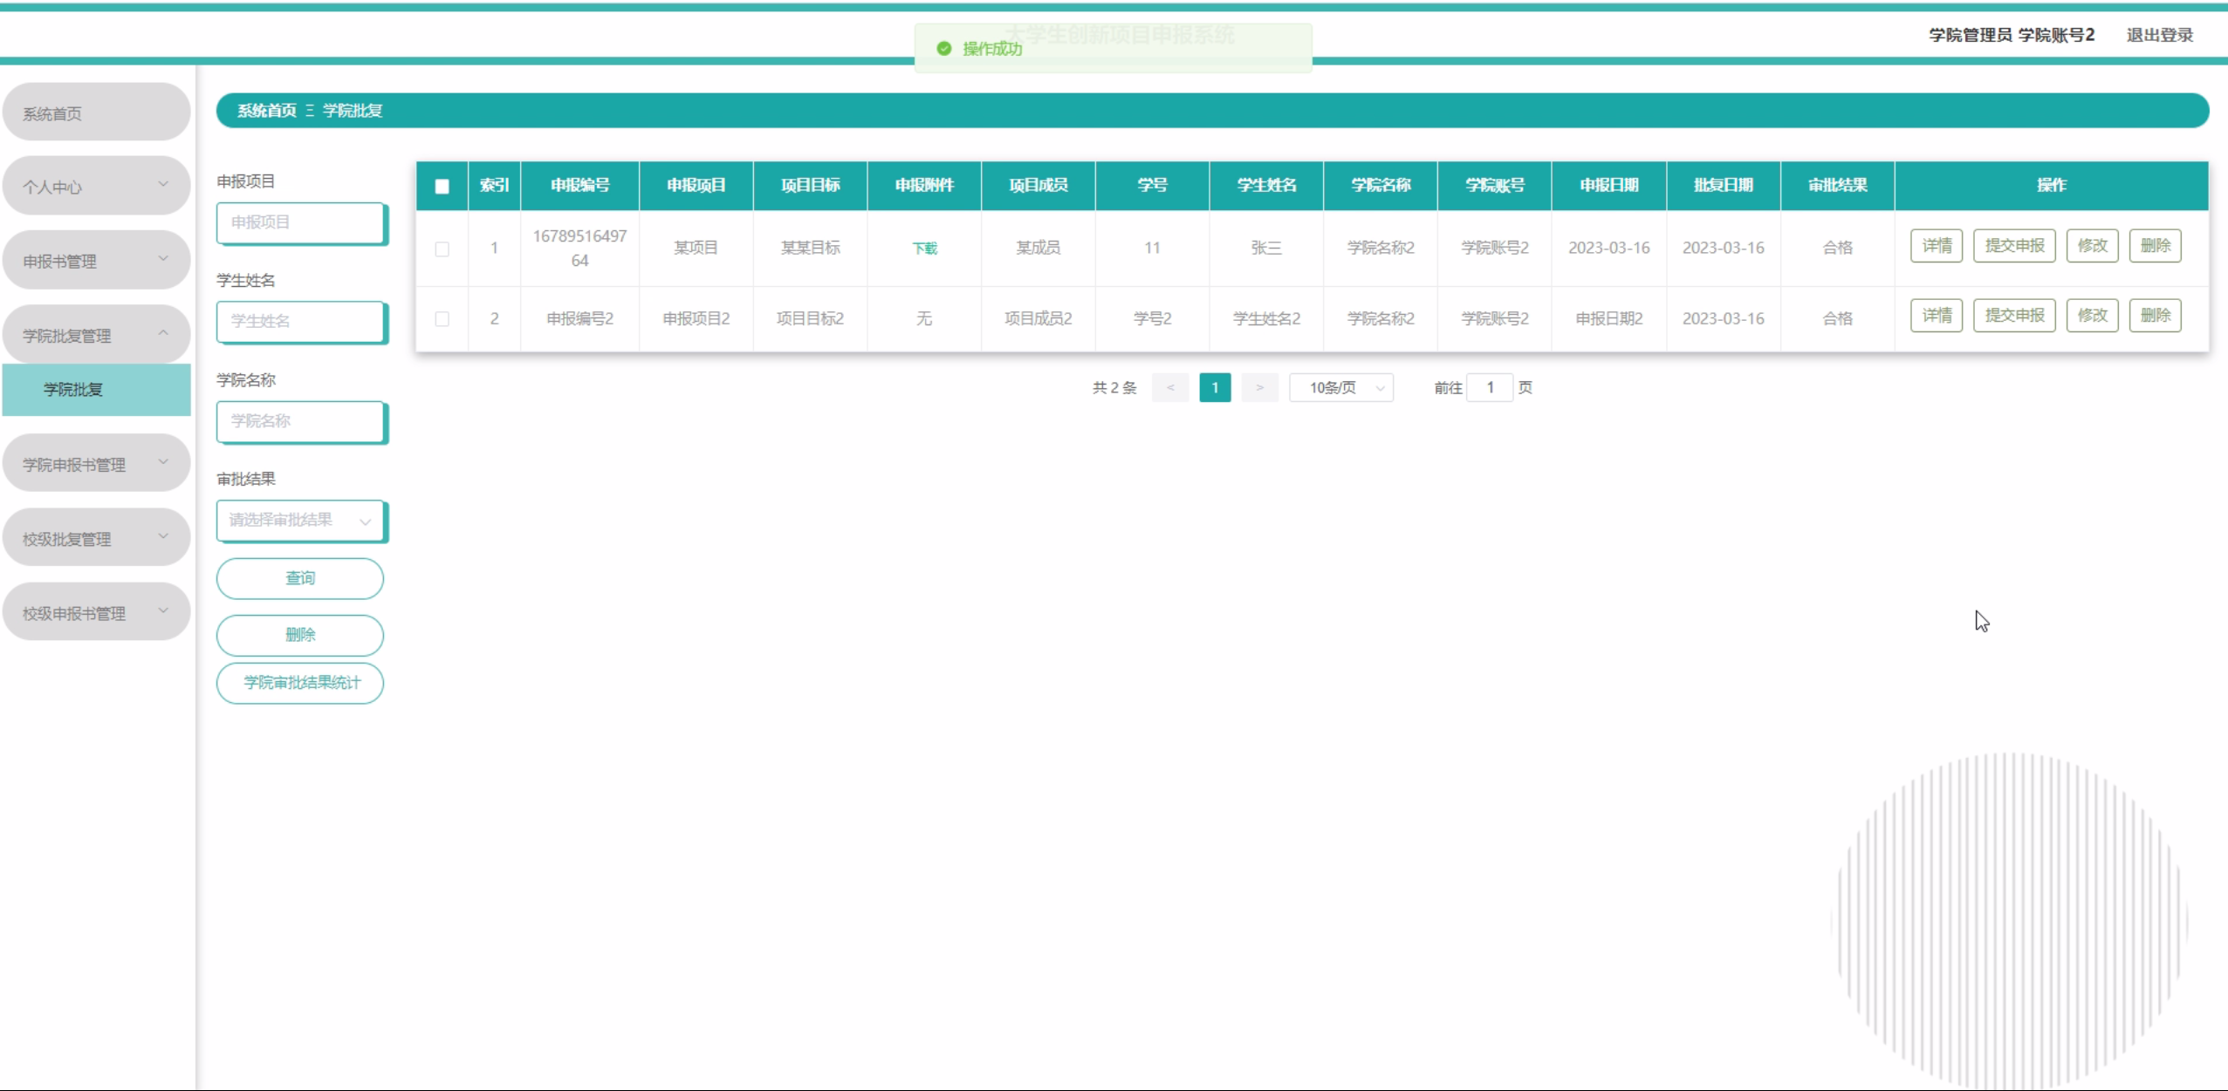Click 下载 attachment link in first row
Viewport: 2228px width, 1091px height.
coord(924,249)
